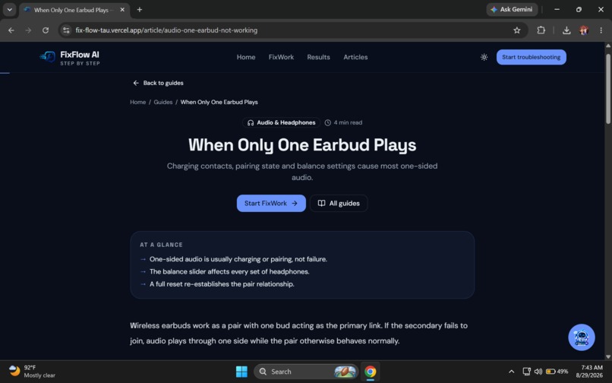Click 'A full reset re-establishes' line
Image resolution: width=612 pixels, height=383 pixels.
tap(222, 284)
